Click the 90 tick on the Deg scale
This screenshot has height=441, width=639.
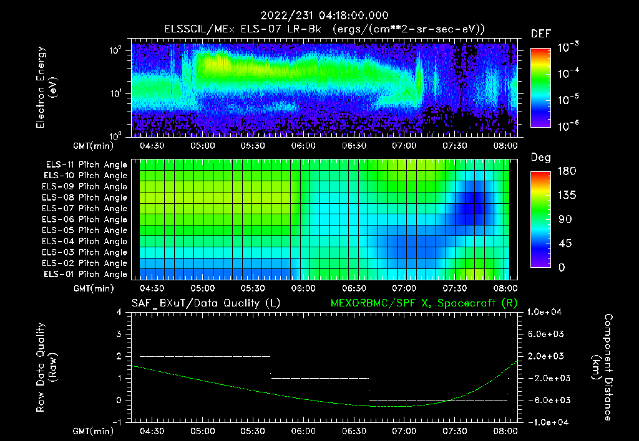(x=565, y=219)
